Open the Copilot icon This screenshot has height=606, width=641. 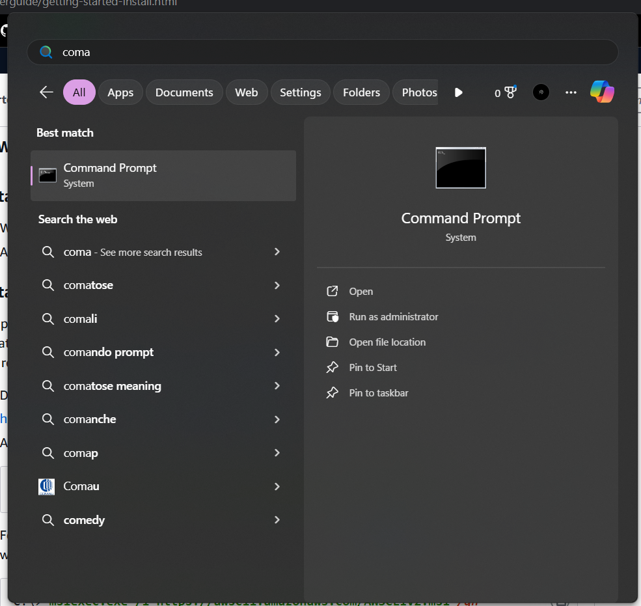(x=602, y=92)
